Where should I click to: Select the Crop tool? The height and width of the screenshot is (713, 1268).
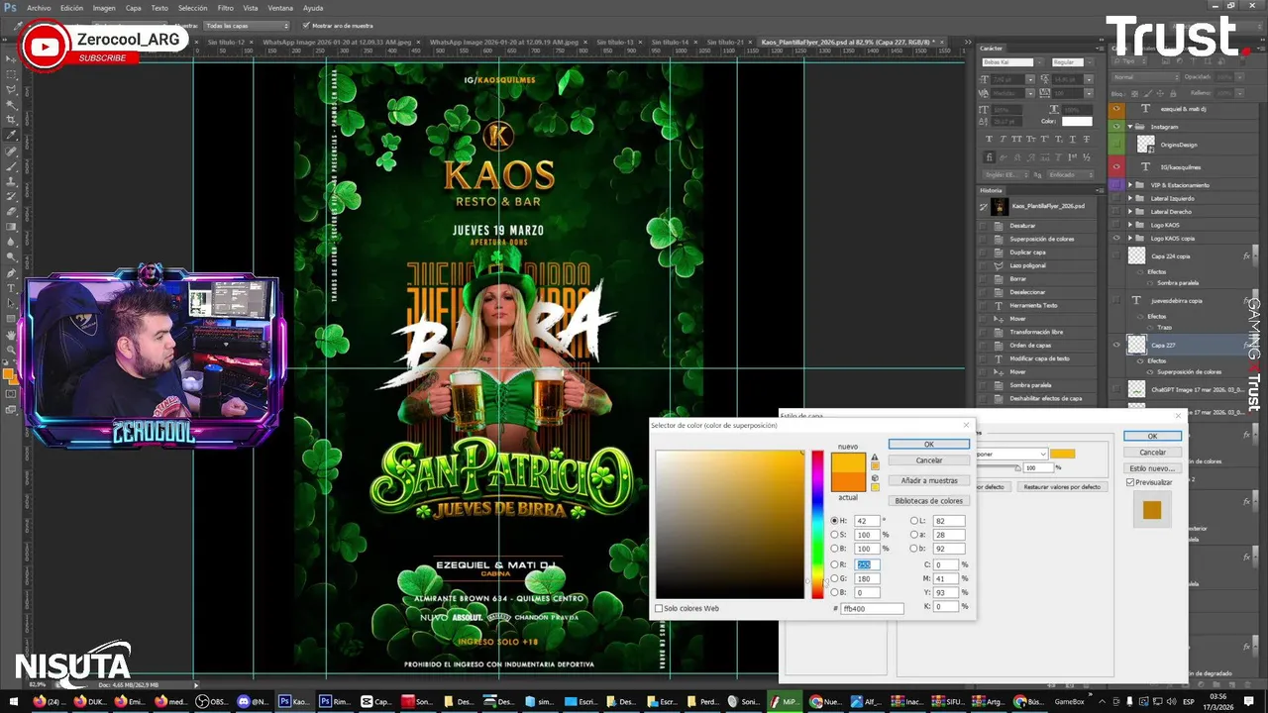(11, 119)
